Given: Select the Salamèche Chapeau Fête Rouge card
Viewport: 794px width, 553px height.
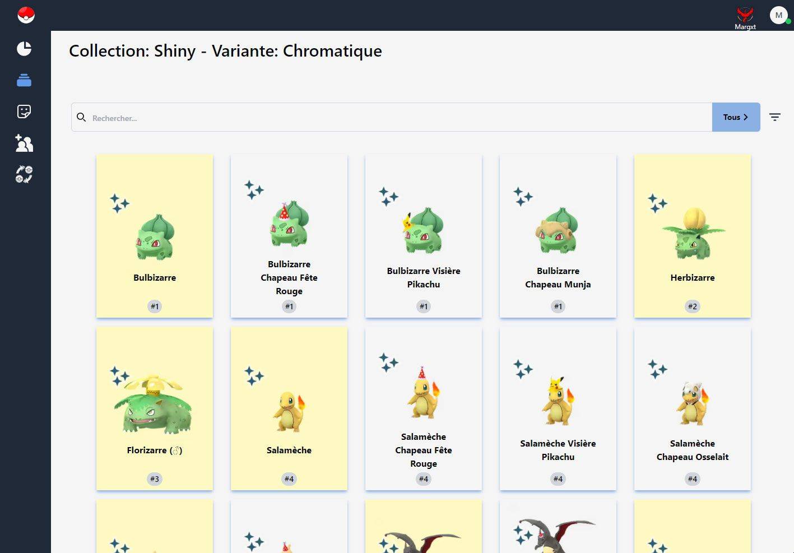Looking at the screenshot, I should pyautogui.click(x=424, y=408).
